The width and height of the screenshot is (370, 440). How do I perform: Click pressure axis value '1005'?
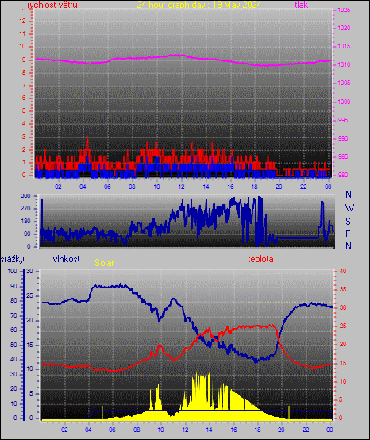click(344, 83)
